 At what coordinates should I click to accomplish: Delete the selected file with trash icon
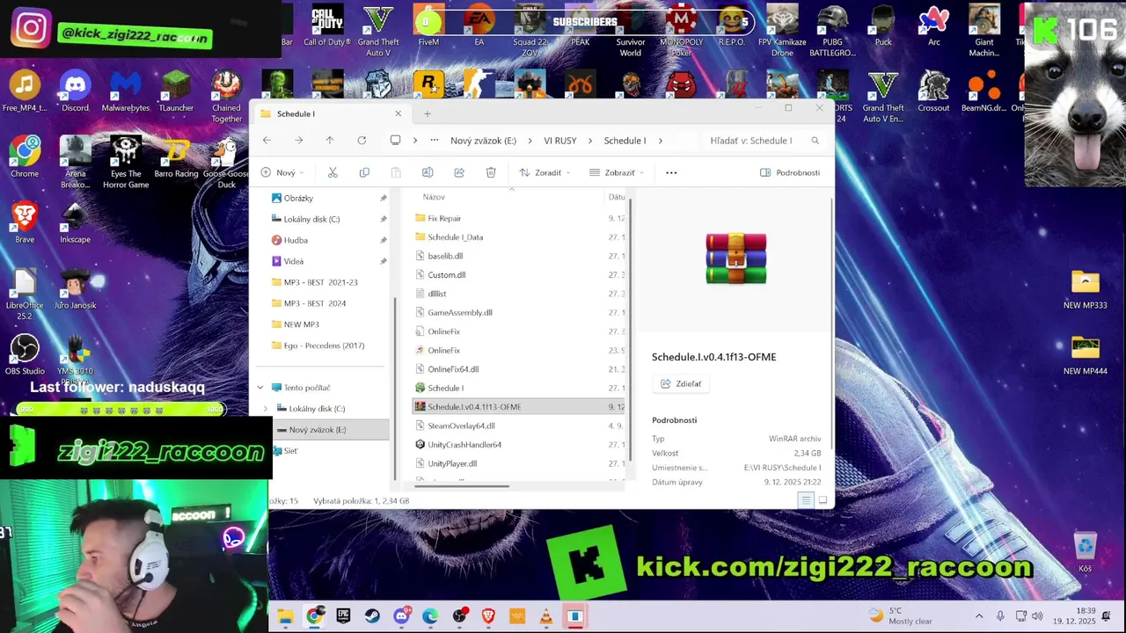coord(491,172)
